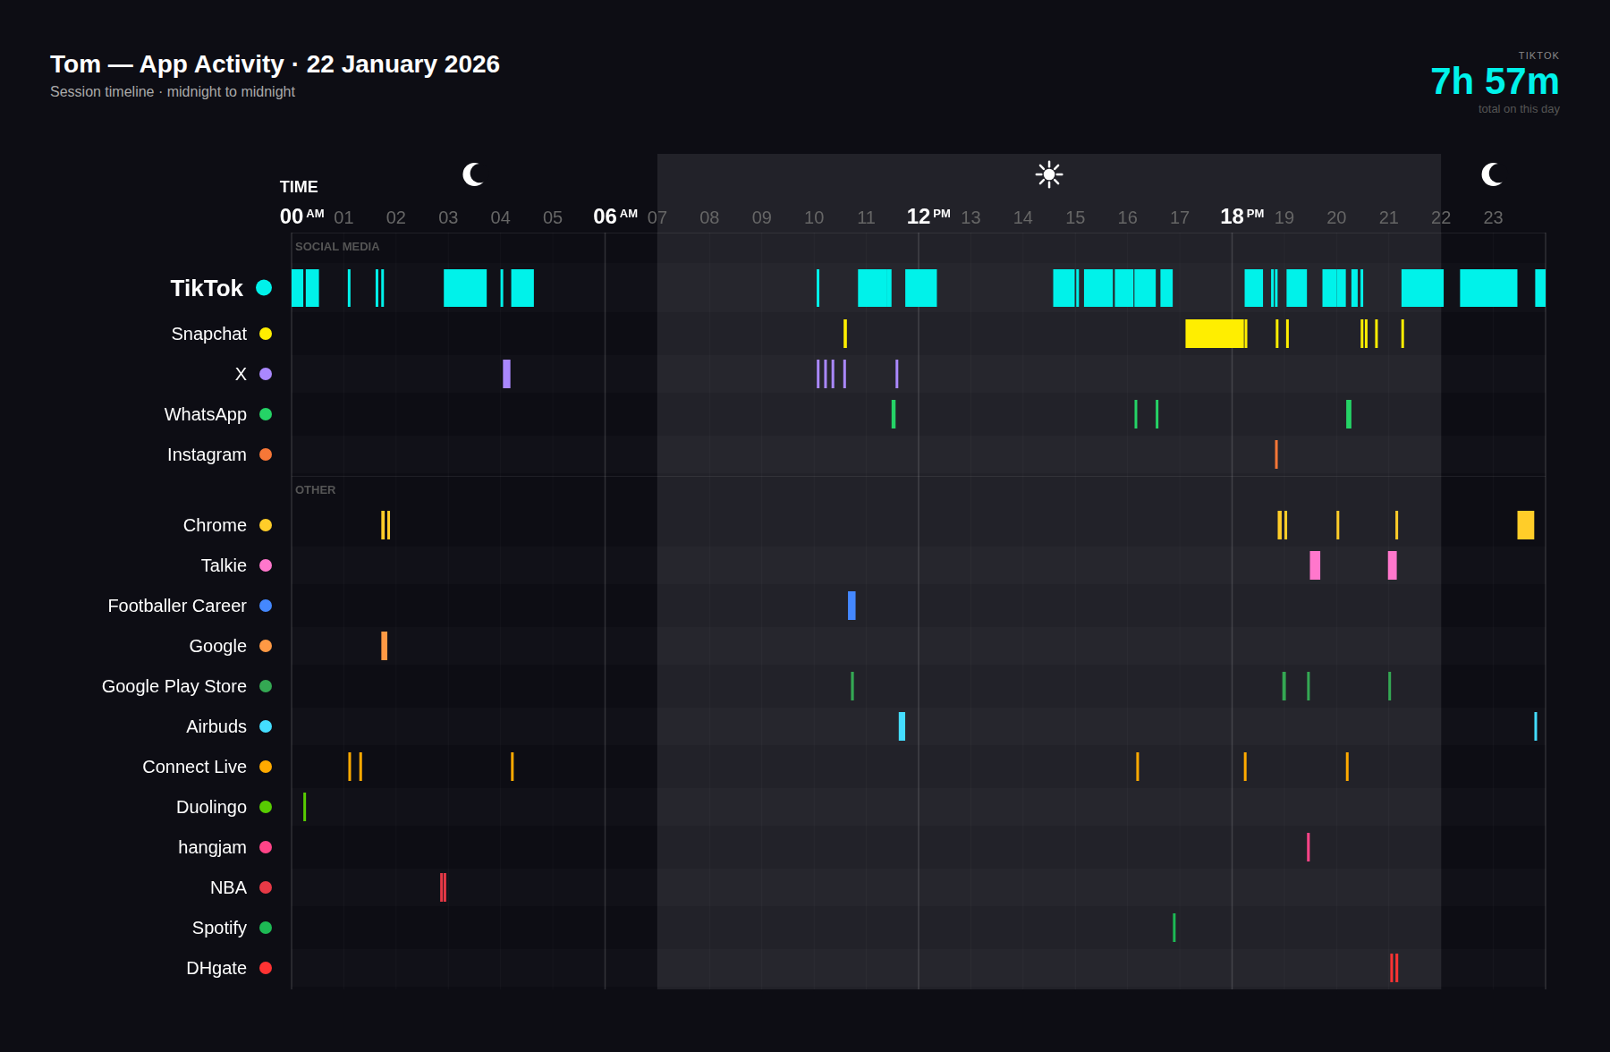Click the light blue dot beside Airbuds

[266, 726]
